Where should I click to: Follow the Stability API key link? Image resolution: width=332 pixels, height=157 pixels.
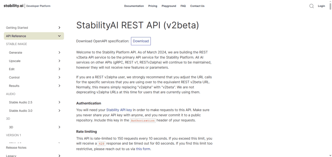[x=119, y=110]
